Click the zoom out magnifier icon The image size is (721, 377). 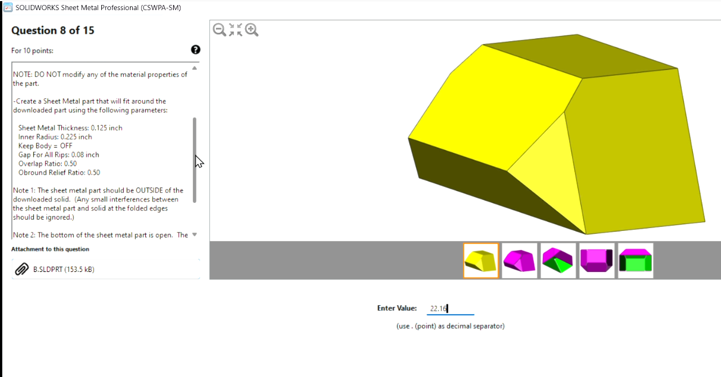click(219, 30)
